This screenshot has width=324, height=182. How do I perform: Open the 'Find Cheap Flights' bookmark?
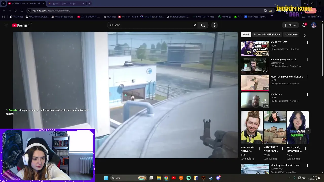(x=255, y=17)
